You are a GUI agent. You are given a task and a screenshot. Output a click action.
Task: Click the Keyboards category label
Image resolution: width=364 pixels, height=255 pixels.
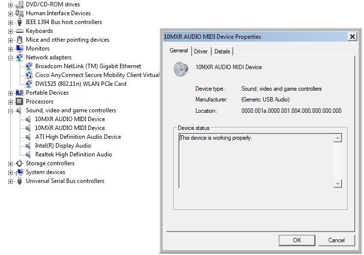click(x=40, y=31)
